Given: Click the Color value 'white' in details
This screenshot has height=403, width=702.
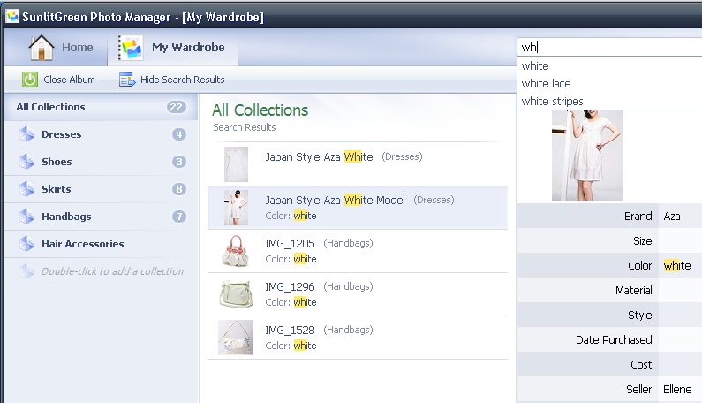Looking at the screenshot, I should 677,265.
